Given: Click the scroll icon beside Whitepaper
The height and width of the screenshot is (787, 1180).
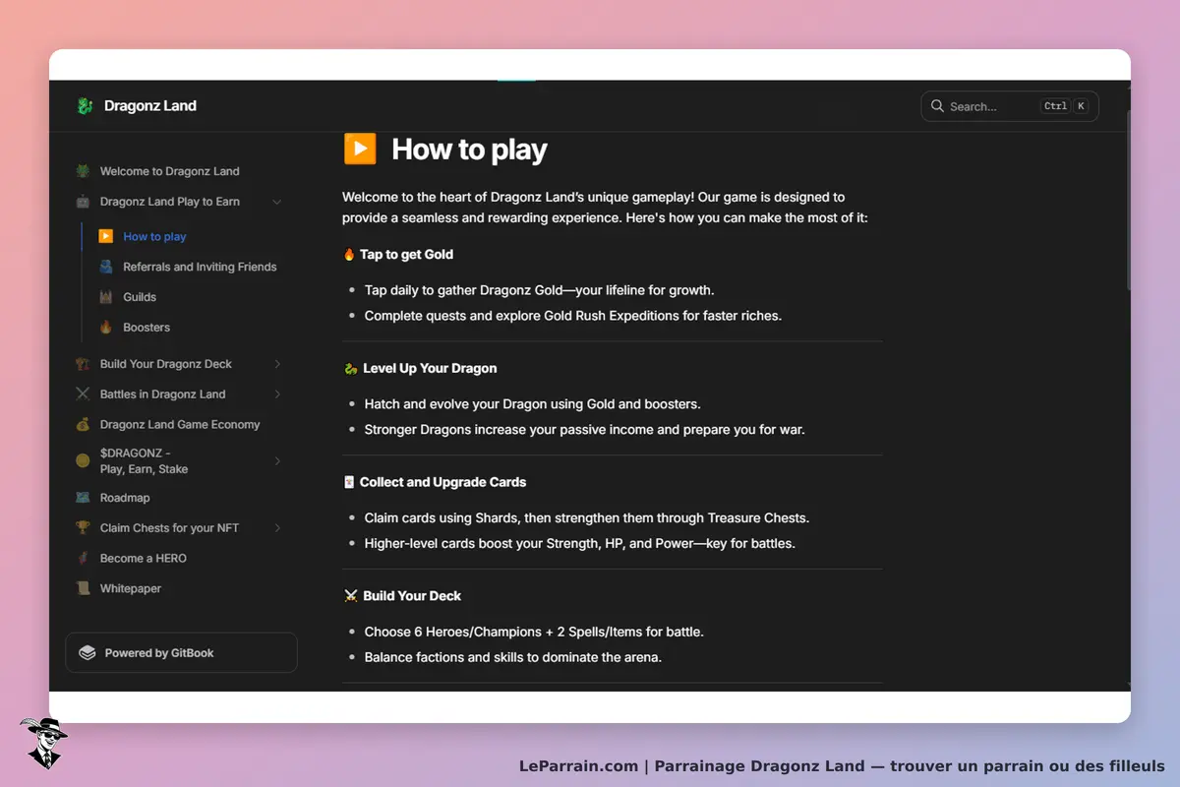Looking at the screenshot, I should (x=83, y=589).
